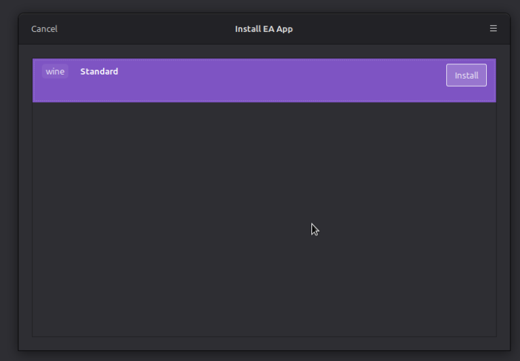Click header bar space right of title

386,29
